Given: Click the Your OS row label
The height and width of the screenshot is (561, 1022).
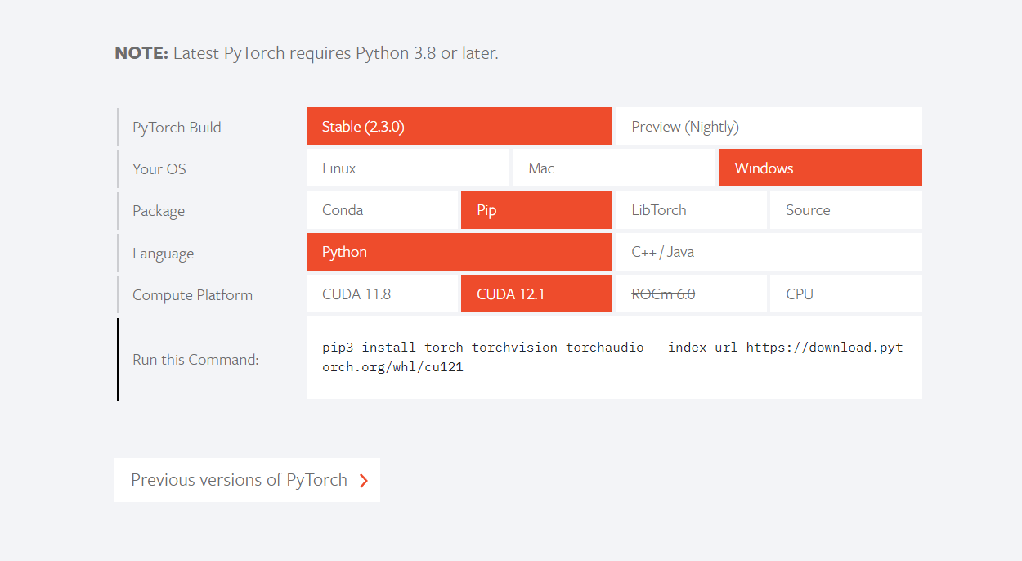Looking at the screenshot, I should click(159, 169).
